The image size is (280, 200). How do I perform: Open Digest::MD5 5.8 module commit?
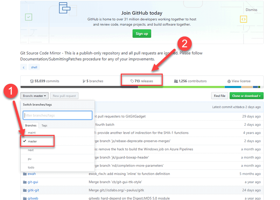(129, 198)
